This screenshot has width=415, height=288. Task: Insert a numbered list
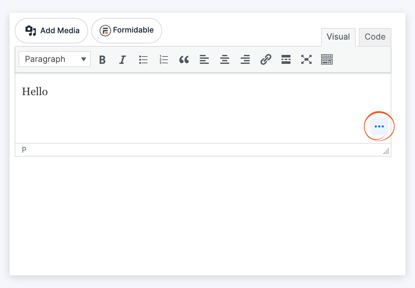click(x=163, y=59)
